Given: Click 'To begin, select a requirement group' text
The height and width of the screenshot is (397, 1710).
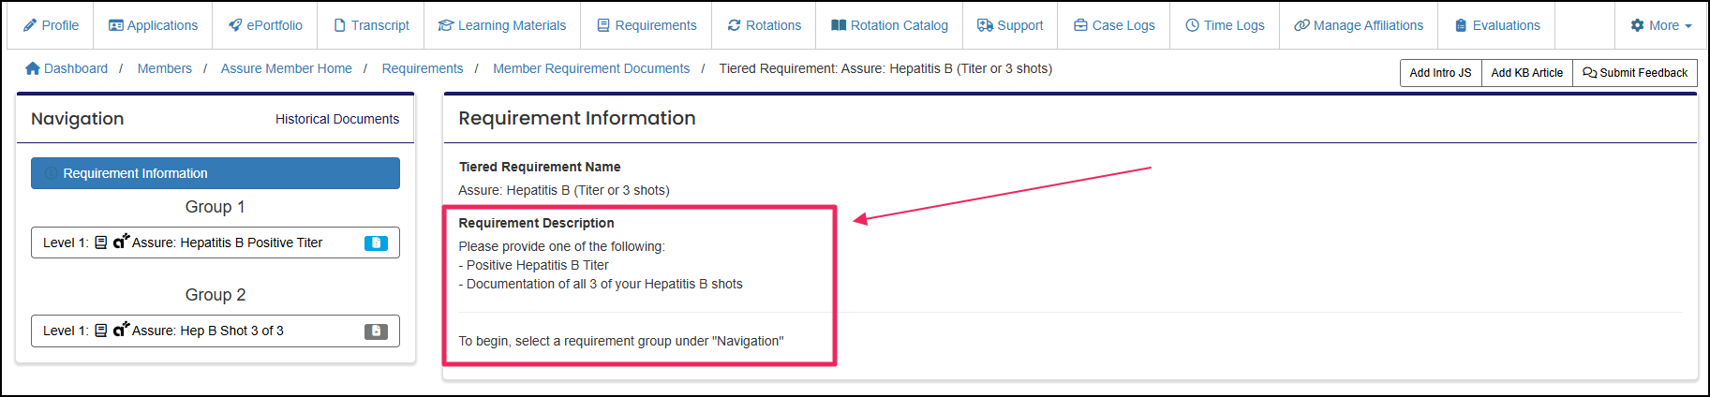Looking at the screenshot, I should click(x=621, y=341).
